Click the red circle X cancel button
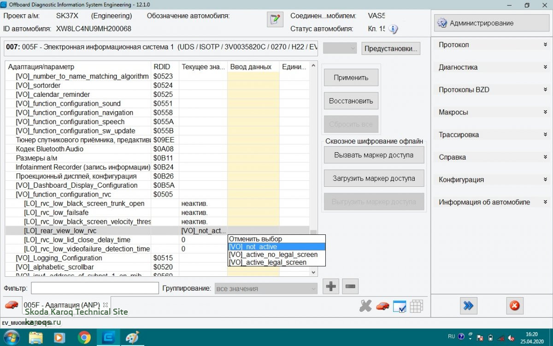Screen dimensions: 553x346 (515, 305)
